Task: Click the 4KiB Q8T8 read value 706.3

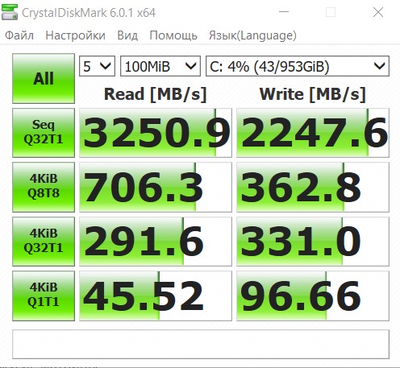Action: 156,187
